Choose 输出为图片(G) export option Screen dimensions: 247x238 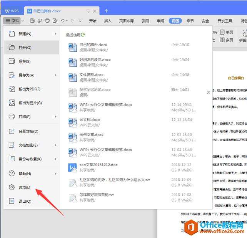pyautogui.click(x=30, y=103)
